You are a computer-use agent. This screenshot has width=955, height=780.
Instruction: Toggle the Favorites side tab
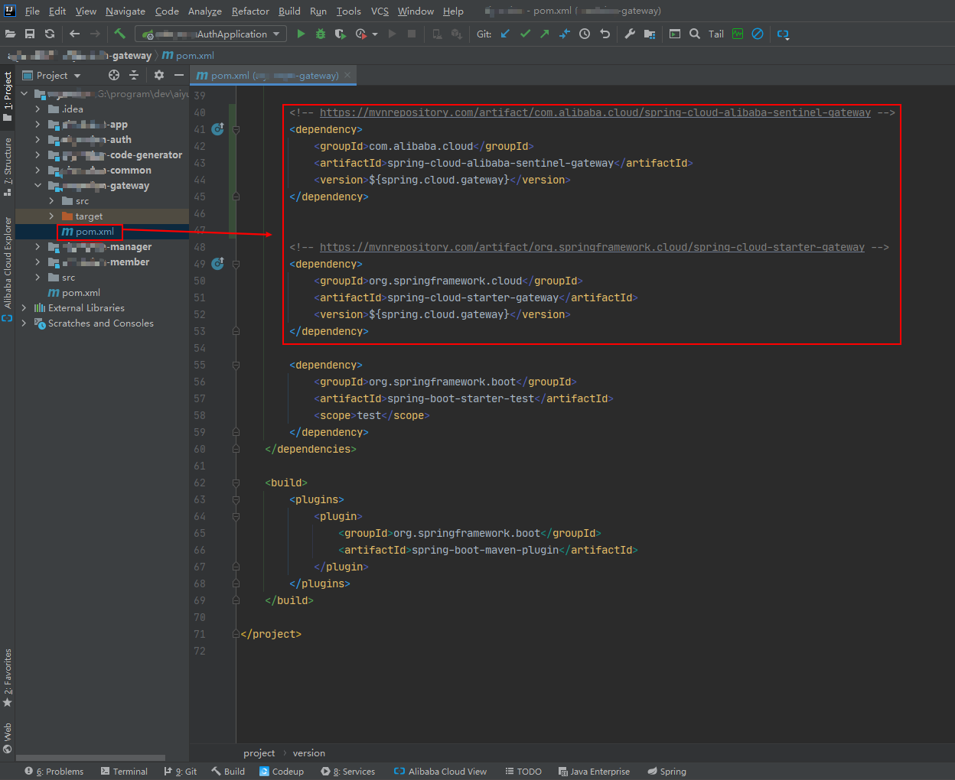8,678
